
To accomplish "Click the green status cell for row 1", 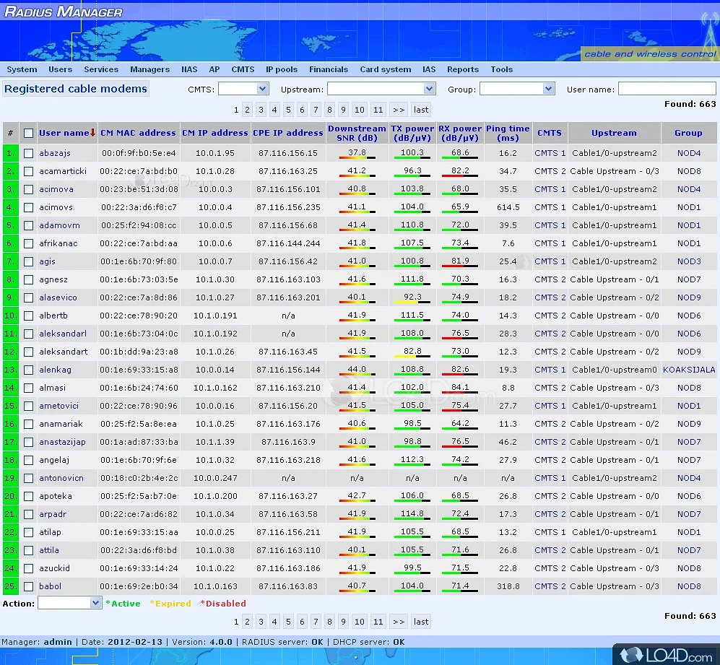I will (10, 153).
